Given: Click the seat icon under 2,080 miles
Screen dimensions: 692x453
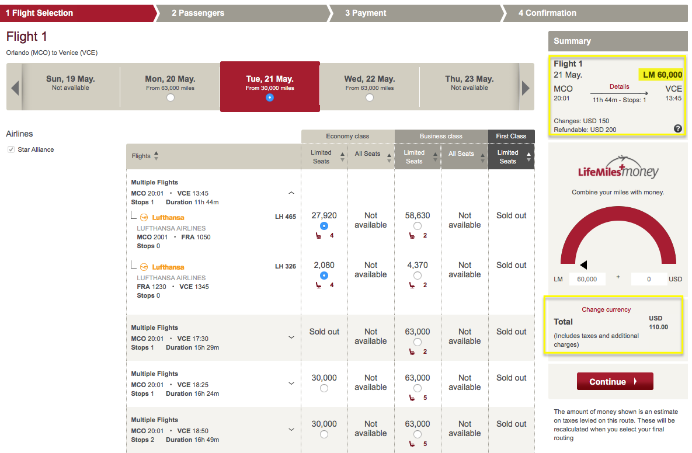Looking at the screenshot, I should (318, 285).
